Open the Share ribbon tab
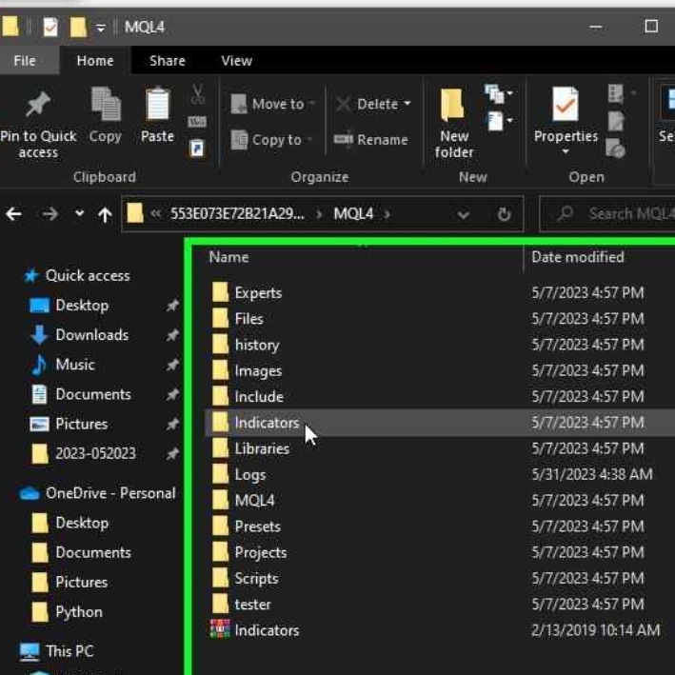 [x=167, y=60]
